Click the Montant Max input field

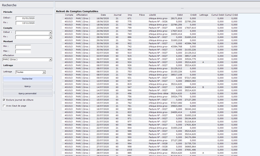(23, 51)
